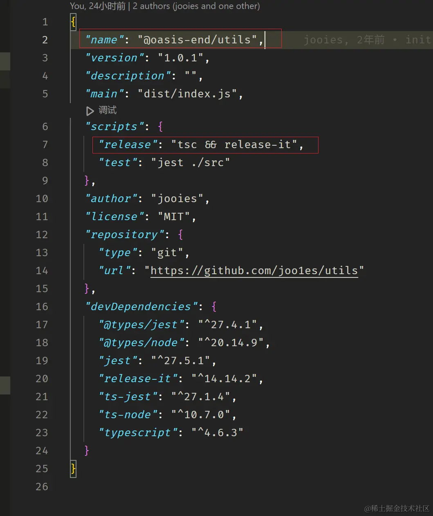Click the "jest" dependency key on line 19
The image size is (433, 516).
(117, 361)
